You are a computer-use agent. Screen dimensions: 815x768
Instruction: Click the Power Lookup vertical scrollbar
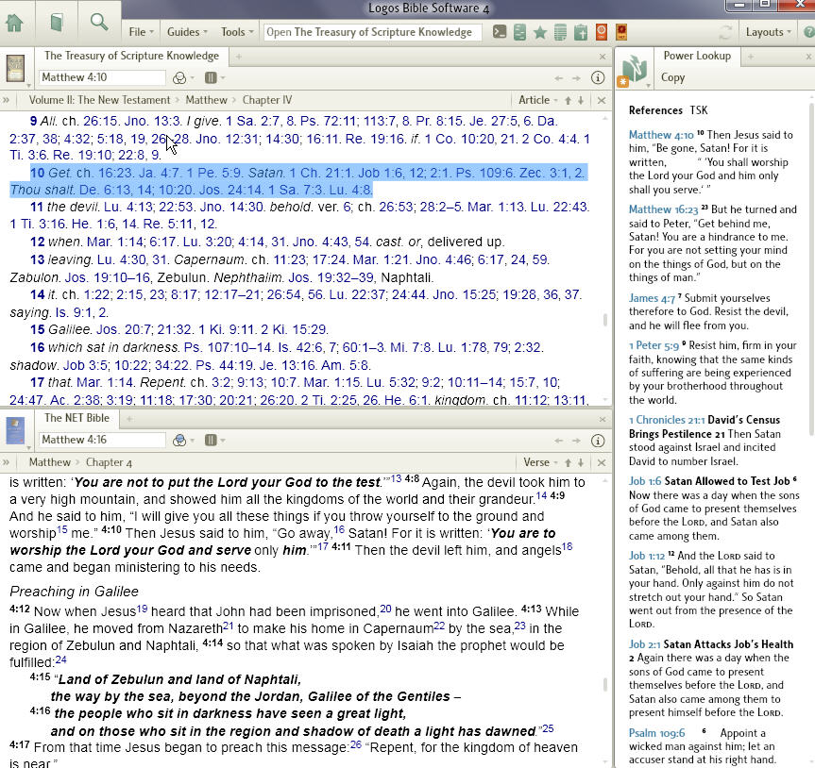811,269
